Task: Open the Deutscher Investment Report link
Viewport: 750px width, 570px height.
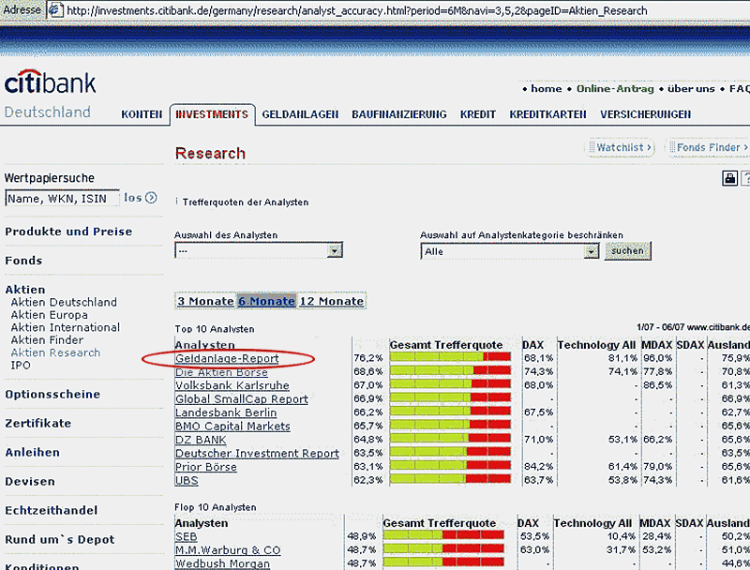Action: coord(257,454)
